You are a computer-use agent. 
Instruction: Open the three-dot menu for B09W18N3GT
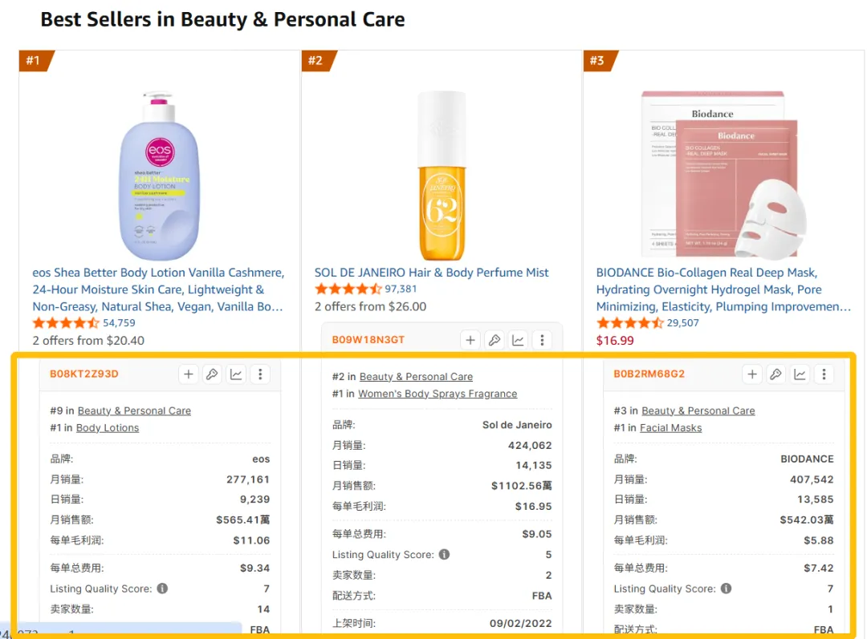pos(543,340)
